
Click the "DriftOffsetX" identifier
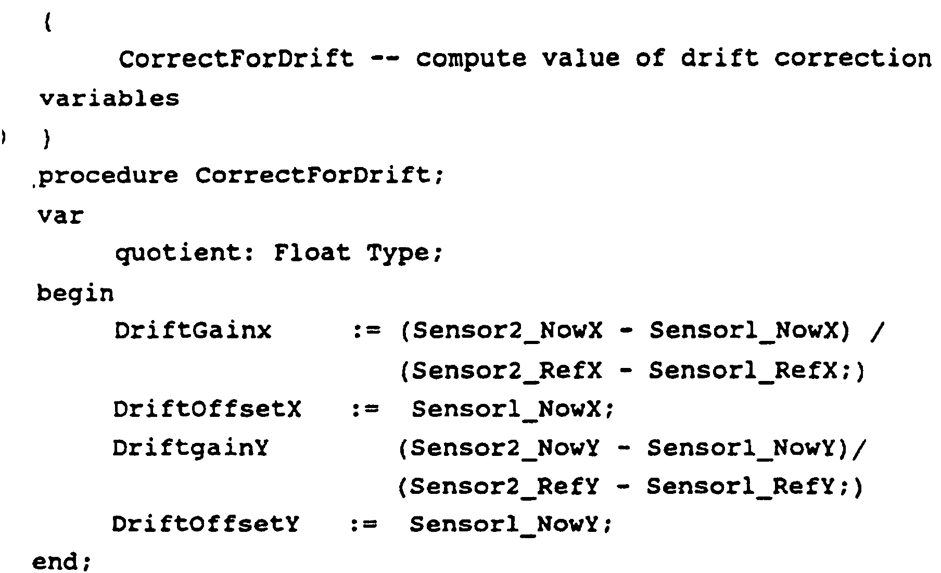[207, 409]
